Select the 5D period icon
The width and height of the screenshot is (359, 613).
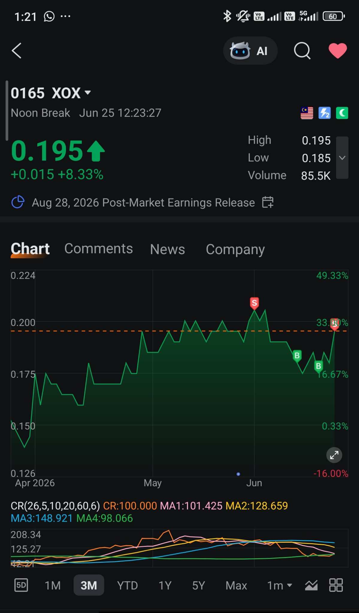[21, 585]
